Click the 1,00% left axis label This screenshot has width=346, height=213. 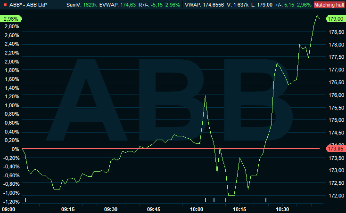pyautogui.click(x=12, y=105)
